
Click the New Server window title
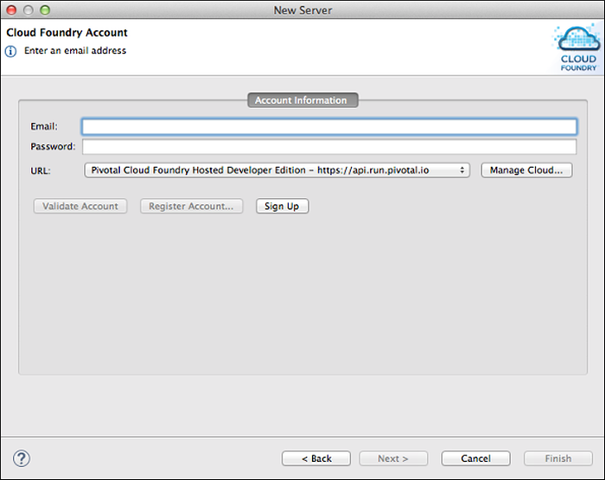[302, 10]
